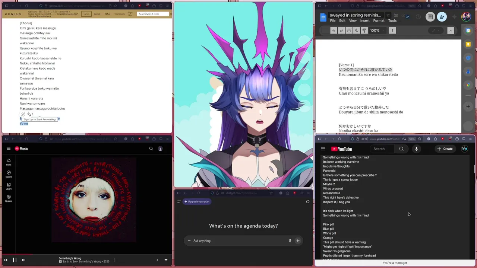Open the YouTube guide hamburger menu
This screenshot has height=268, width=477.
click(323, 149)
